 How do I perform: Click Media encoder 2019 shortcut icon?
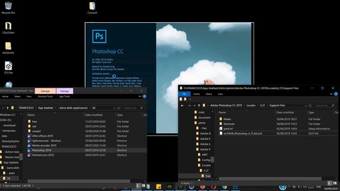pos(29,145)
